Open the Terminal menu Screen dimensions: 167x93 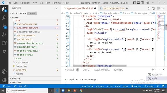pyautogui.click(x=57, y=3)
